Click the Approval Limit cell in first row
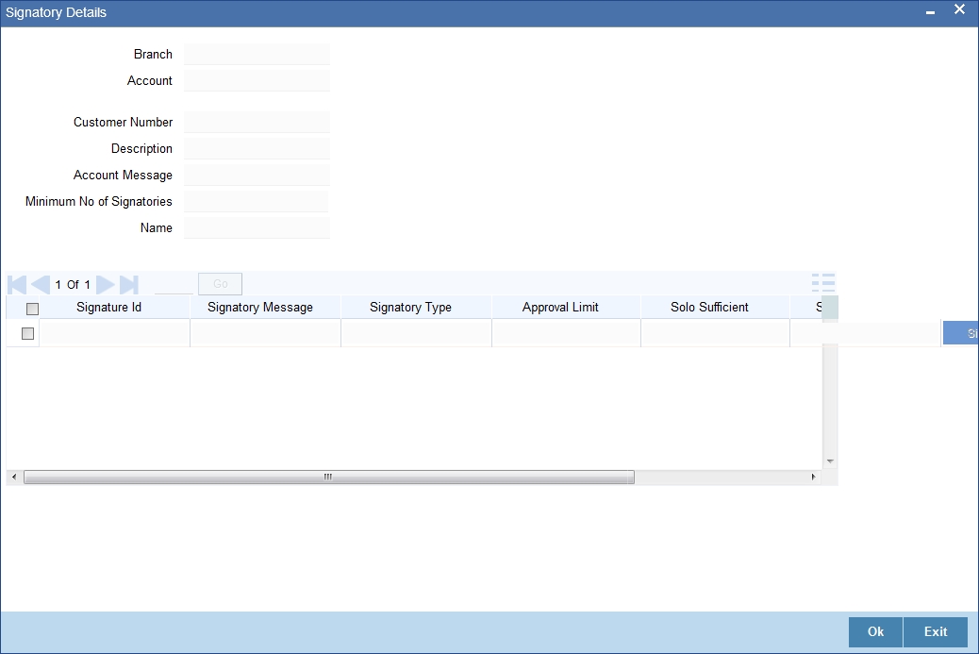979x654 pixels. pos(566,333)
